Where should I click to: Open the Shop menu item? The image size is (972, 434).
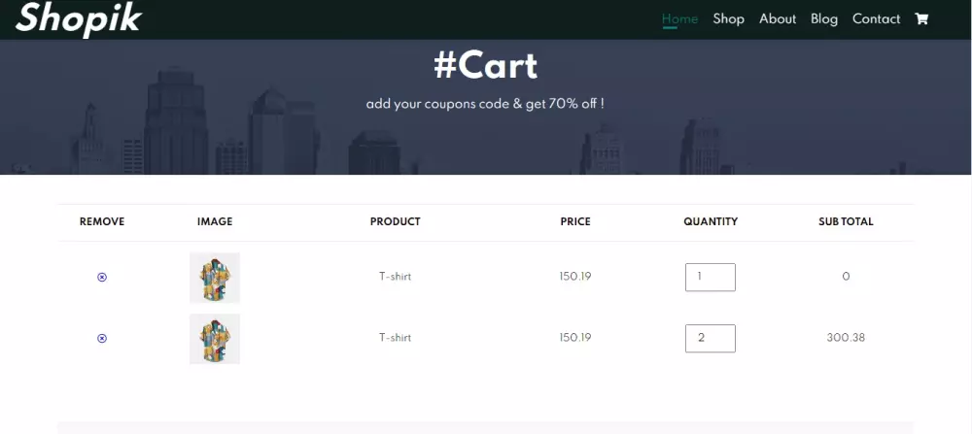click(x=728, y=18)
